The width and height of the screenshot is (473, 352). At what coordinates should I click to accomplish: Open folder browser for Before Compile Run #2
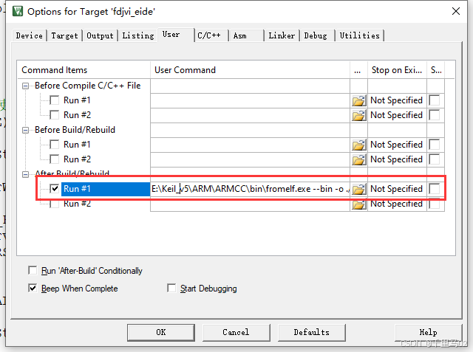click(358, 115)
